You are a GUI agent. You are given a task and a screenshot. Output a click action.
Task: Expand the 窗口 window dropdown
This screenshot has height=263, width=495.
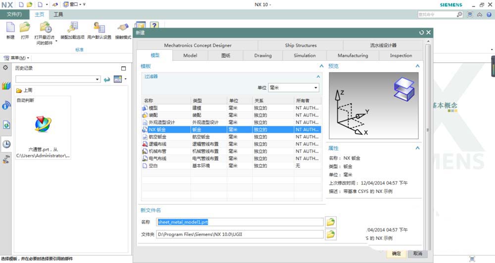80,5
